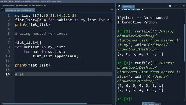Close the Flattened_list_from_nested_list.py editor tab
The height and width of the screenshot is (105, 186).
point(33,10)
